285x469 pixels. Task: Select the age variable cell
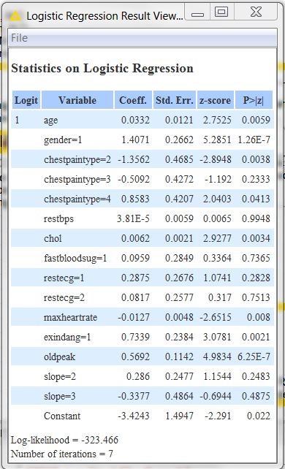[51, 121]
